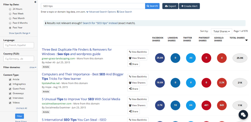Click the Google+ shares 4 circle
Screen dimensions: 251x122
click(222, 58)
